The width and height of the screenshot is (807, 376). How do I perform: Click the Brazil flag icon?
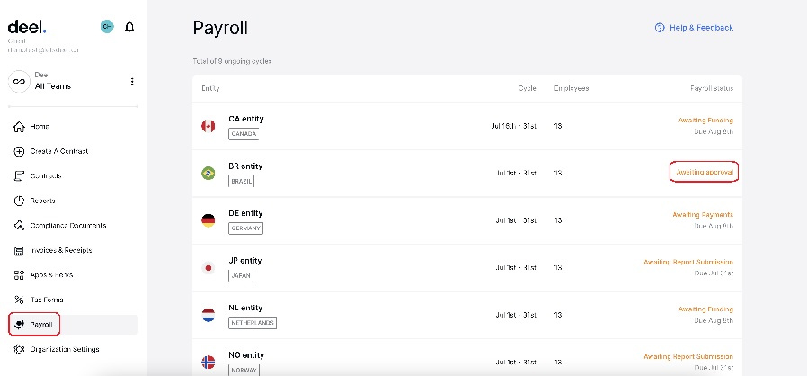pos(208,173)
